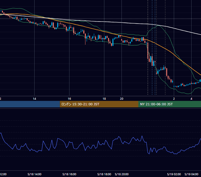The image size is (201, 177).
Task: Click the 5/19 04:00 time label
Action: 191,174
